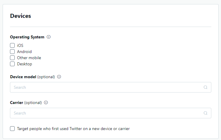
Task: Enable the Android checkbox box
Action: click(12, 52)
